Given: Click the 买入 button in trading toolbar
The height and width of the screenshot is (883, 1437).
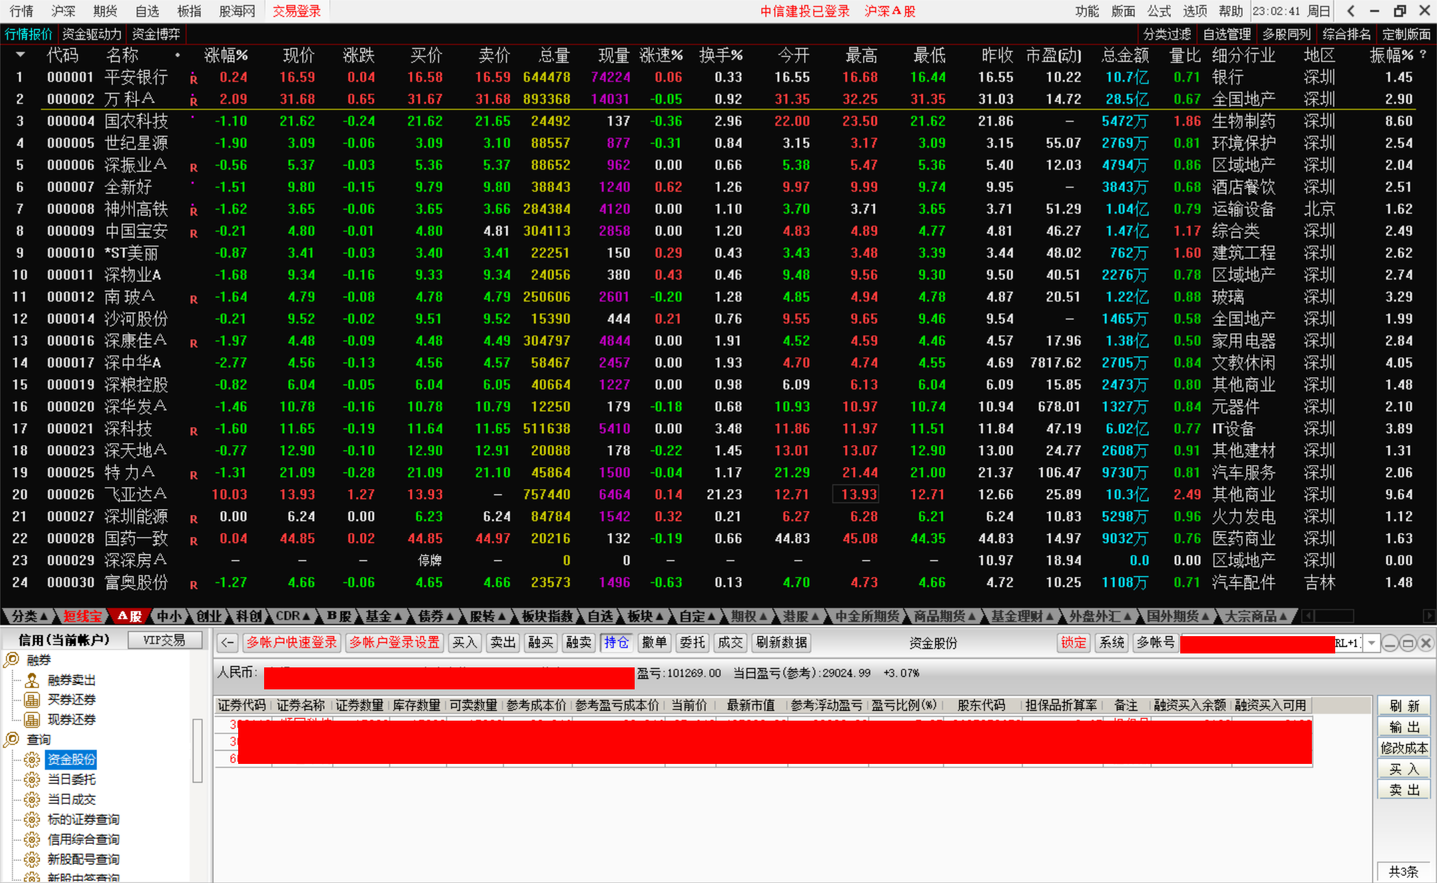Looking at the screenshot, I should [464, 643].
